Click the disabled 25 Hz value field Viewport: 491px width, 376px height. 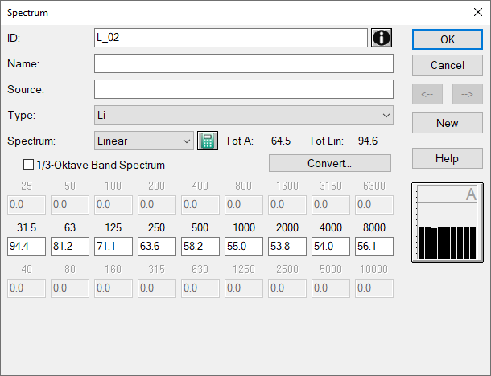(27, 205)
